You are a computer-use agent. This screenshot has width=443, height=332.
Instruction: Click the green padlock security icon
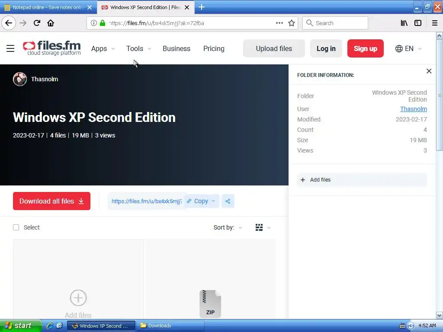click(103, 23)
